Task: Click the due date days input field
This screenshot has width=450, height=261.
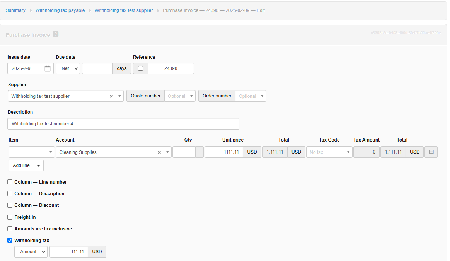Action: click(97, 68)
